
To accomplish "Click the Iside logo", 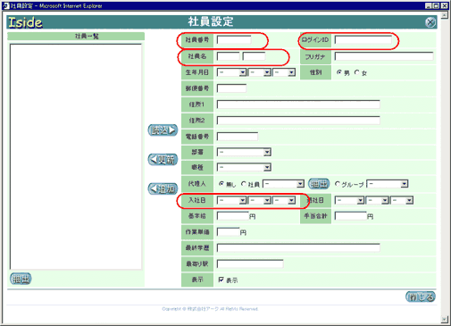I will (25, 22).
